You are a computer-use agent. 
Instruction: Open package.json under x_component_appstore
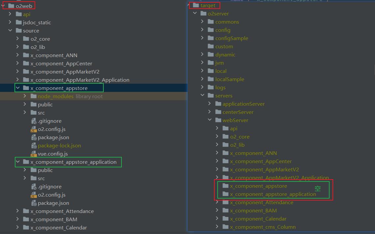pyautogui.click(x=53, y=138)
